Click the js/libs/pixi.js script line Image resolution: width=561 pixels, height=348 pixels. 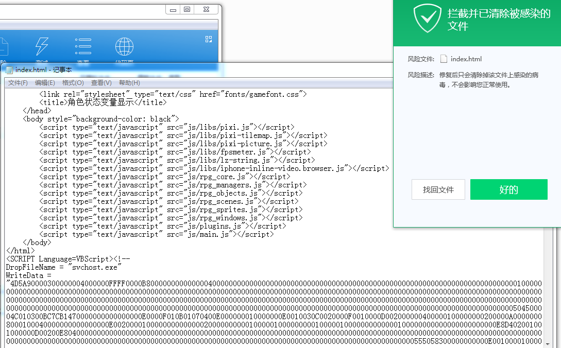[x=167, y=127]
